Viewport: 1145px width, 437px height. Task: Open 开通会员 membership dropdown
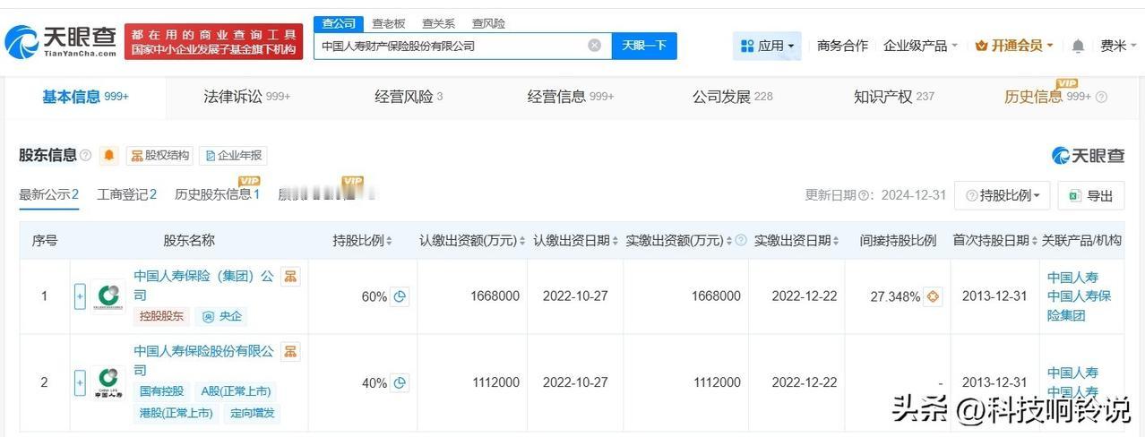coord(1014,46)
